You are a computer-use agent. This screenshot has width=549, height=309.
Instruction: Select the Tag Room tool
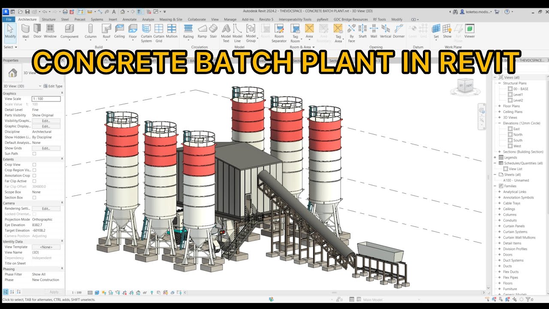(295, 33)
